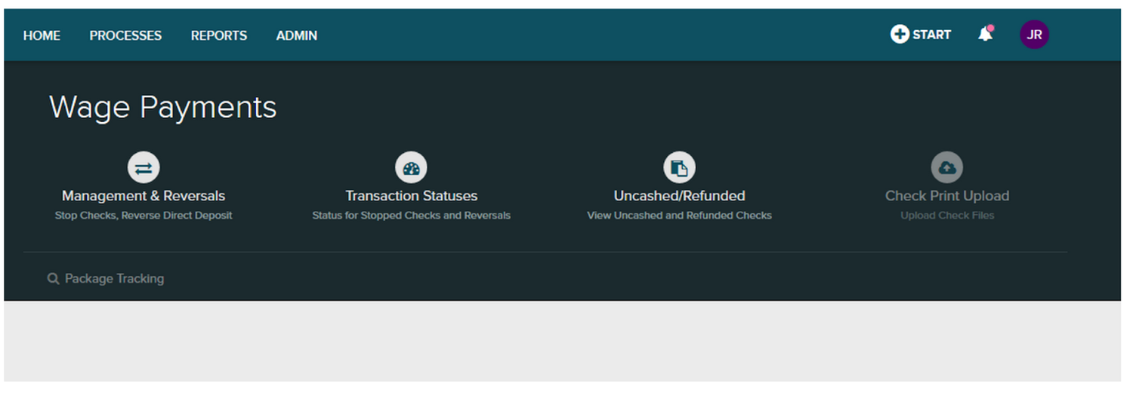Click "View Uncashed and Refunded Checks" description
Viewport: 1133px width, 395px height.
tap(679, 216)
